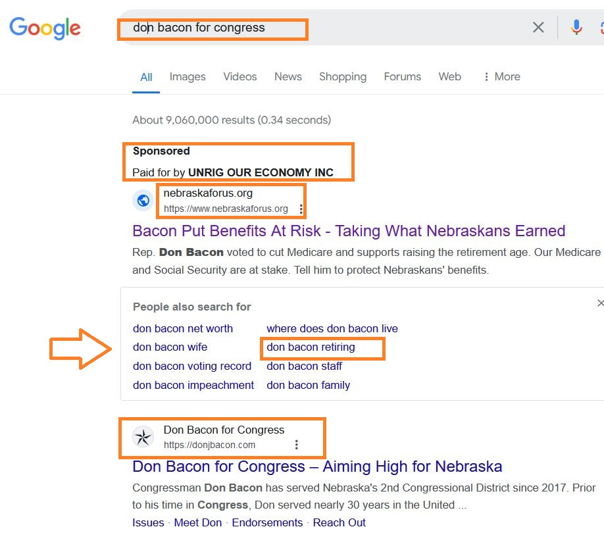Search don bacon staff

305,366
